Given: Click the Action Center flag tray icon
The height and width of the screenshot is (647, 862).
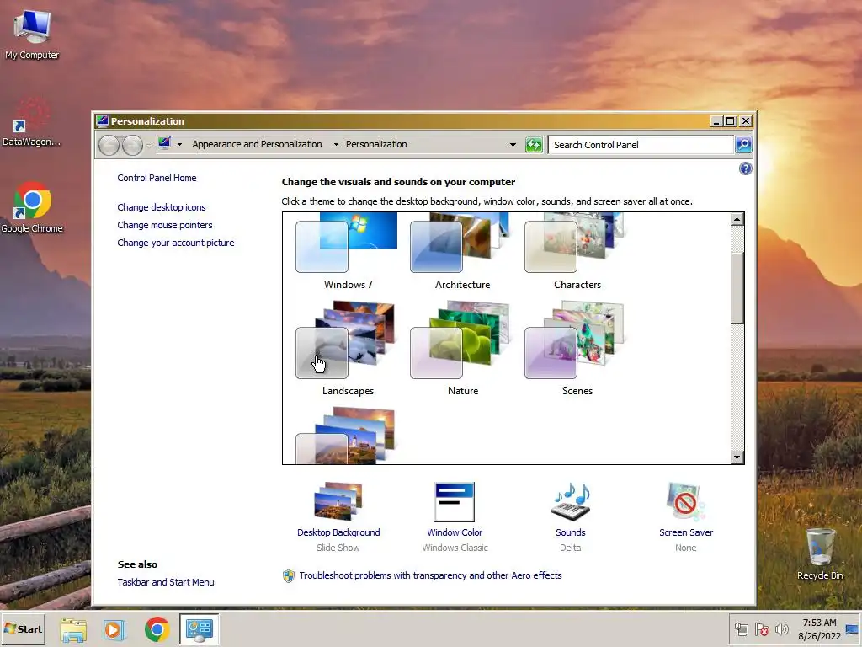Looking at the screenshot, I should (x=761, y=629).
